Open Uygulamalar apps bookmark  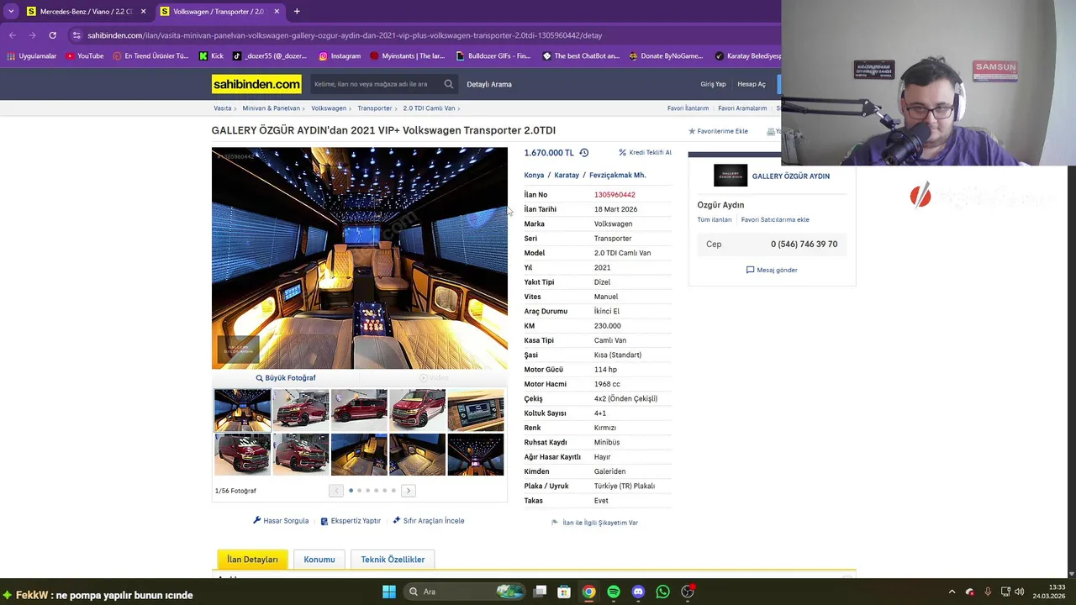[32, 56]
